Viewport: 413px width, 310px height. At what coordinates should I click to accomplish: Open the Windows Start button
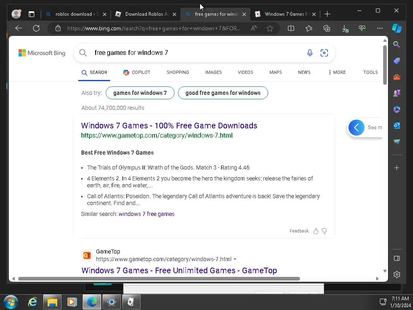pos(11,302)
